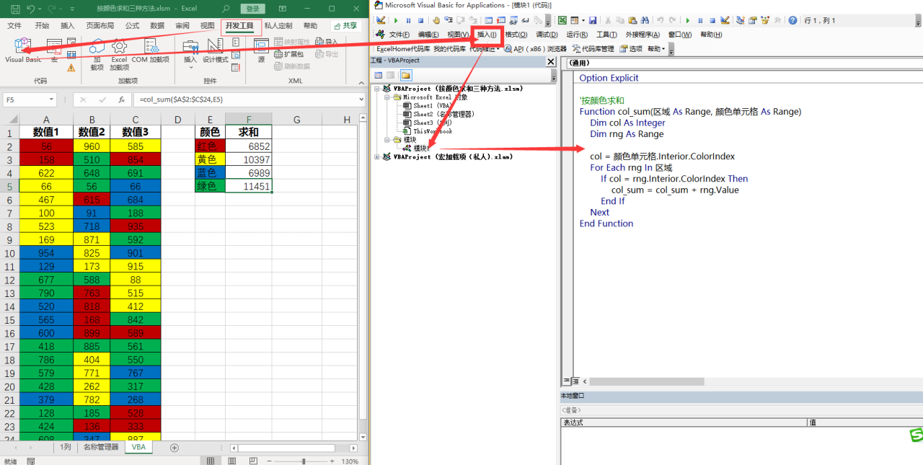The width and height of the screenshot is (923, 465).
Task: Select cell F3 showing 10397
Action: [x=248, y=160]
